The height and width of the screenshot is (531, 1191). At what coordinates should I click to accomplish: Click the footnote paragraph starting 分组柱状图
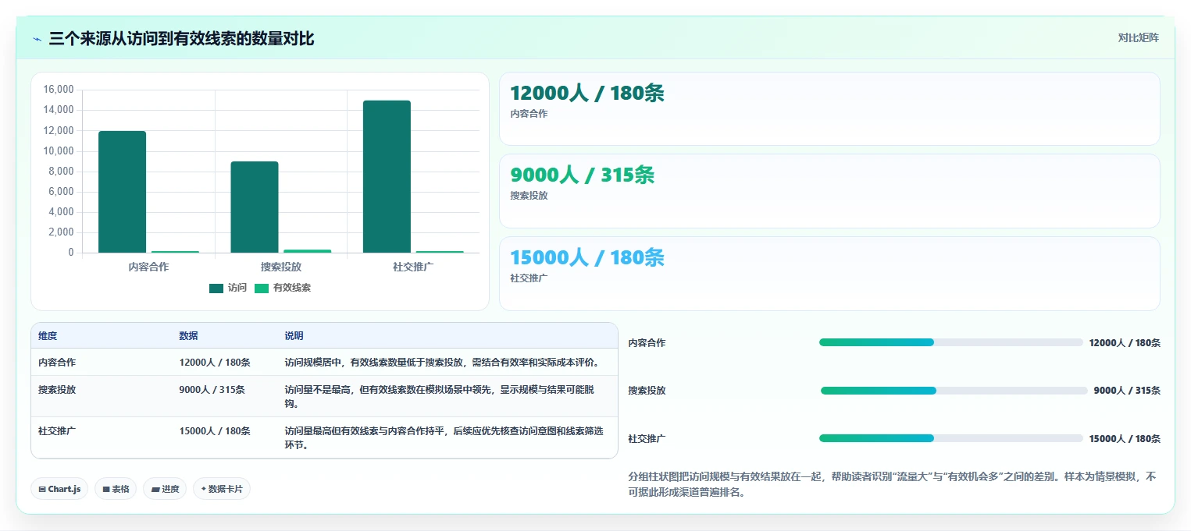pyautogui.click(x=893, y=484)
